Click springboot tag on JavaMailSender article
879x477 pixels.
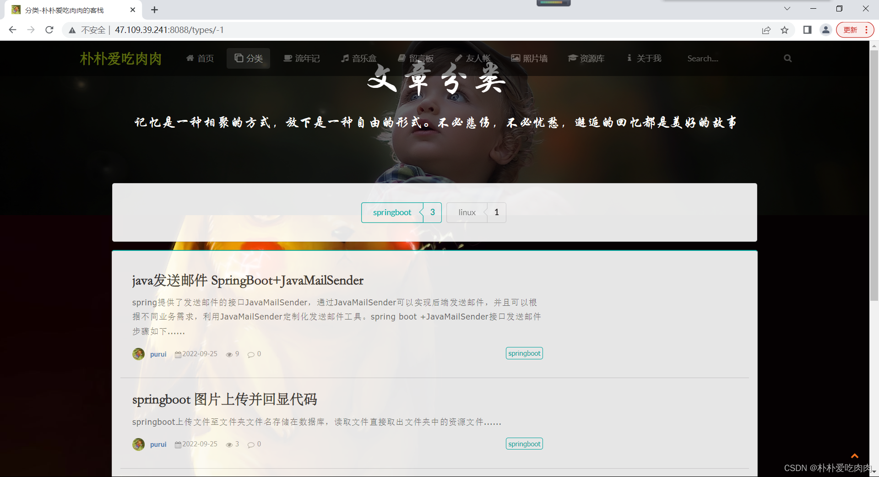click(524, 353)
